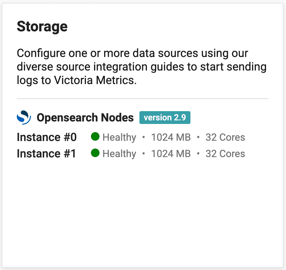Select the Storage tab heading
The width and height of the screenshot is (286, 270).
pyautogui.click(x=42, y=26)
